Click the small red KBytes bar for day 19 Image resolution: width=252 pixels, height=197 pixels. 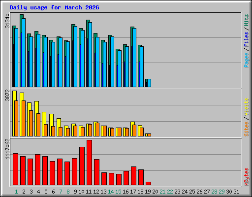tap(148, 184)
